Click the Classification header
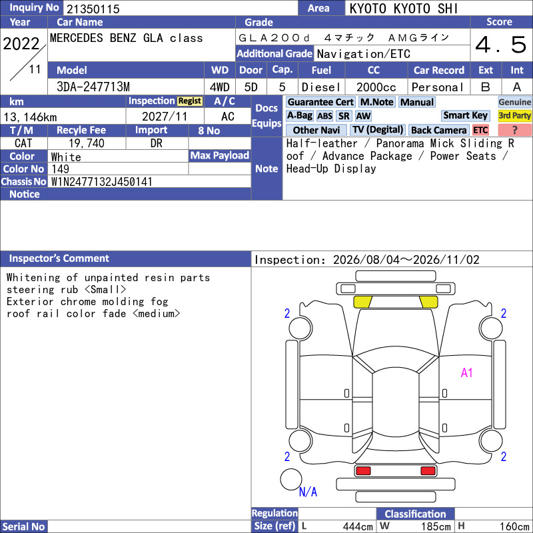The image size is (533, 533). coord(415,514)
